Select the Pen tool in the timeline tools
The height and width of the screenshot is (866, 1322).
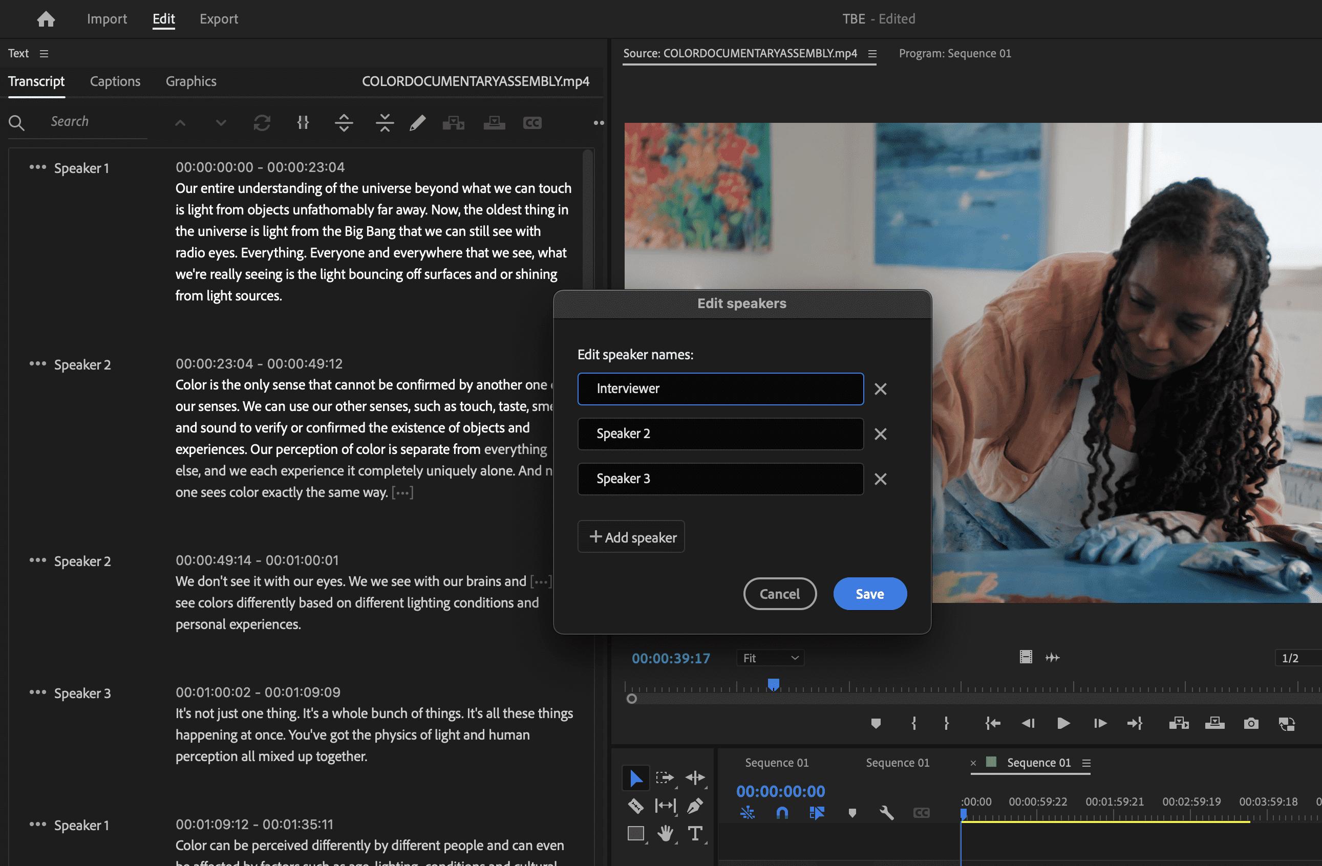click(x=695, y=806)
